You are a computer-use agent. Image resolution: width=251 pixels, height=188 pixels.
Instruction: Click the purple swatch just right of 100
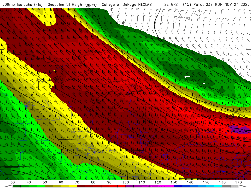click(x=130, y=186)
